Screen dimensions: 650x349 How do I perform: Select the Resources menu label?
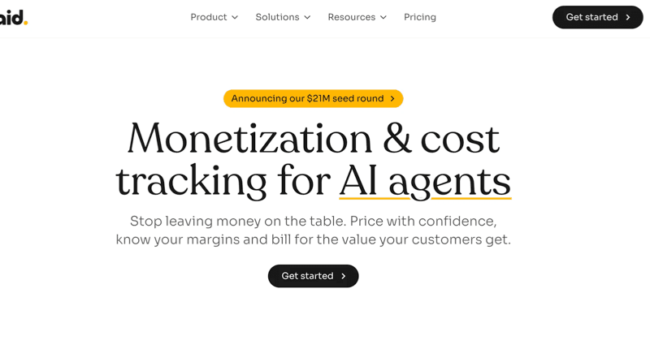point(351,17)
